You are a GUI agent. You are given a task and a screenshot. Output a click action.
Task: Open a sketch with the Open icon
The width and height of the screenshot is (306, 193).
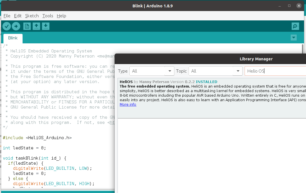(36, 26)
